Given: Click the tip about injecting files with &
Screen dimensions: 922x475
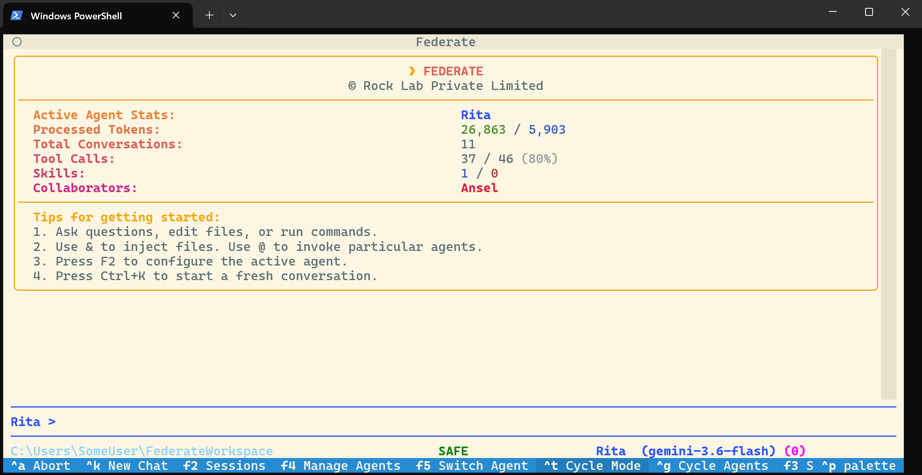Looking at the screenshot, I should pyautogui.click(x=258, y=247).
